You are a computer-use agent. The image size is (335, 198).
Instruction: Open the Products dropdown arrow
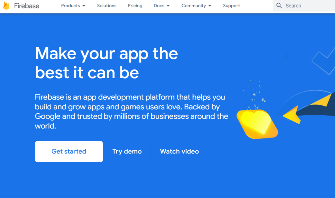pos(84,6)
